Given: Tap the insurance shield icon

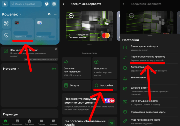Looking at the screenshot, I should click(125, 112).
